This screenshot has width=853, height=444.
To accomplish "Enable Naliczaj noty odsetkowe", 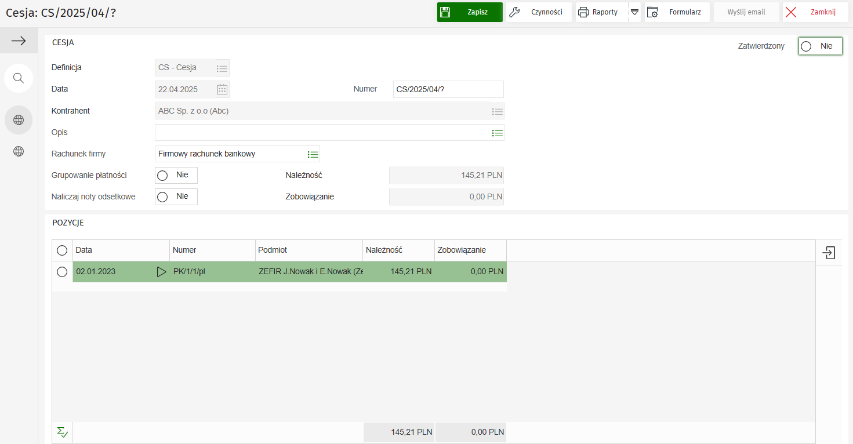I will [176, 197].
